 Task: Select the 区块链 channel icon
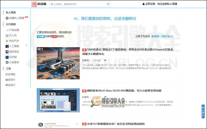(7, 57)
